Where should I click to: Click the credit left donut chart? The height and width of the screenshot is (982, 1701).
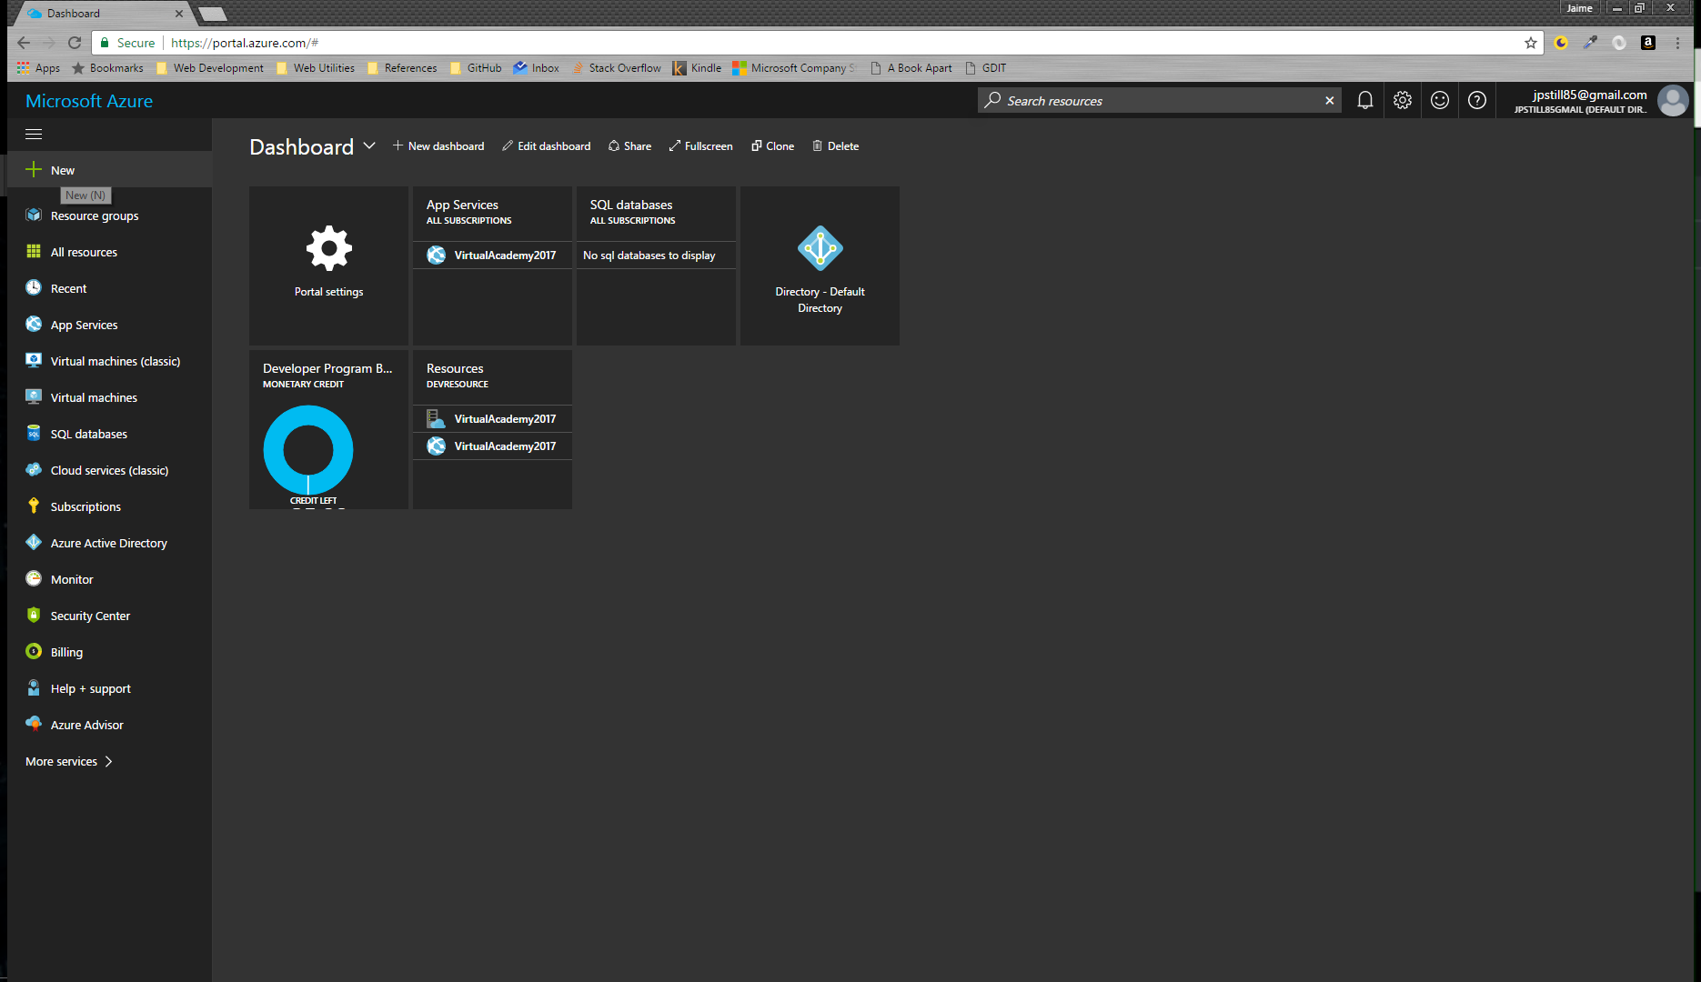tap(308, 450)
